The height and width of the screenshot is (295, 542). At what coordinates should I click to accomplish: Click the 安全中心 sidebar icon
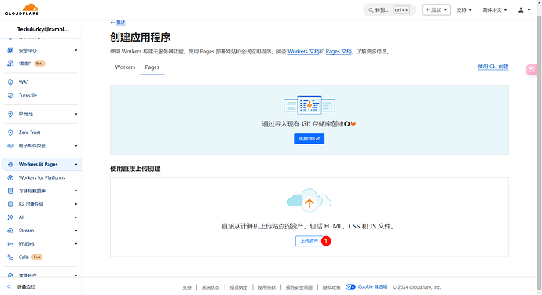coord(10,50)
